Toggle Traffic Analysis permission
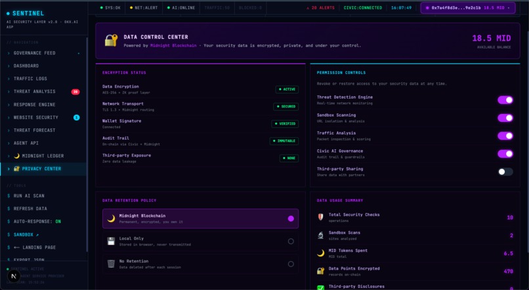Screen dimensions: 529x290 (x=505, y=136)
